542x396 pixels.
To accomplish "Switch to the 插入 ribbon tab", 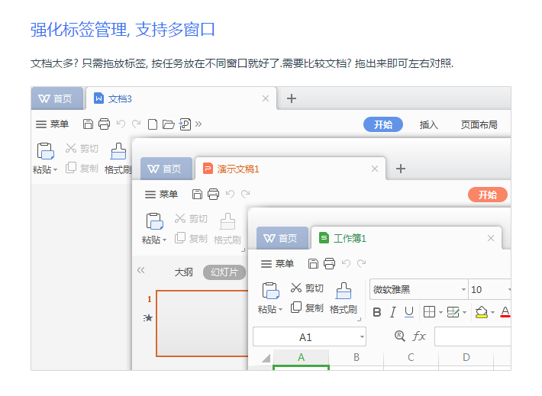I will pos(428,124).
